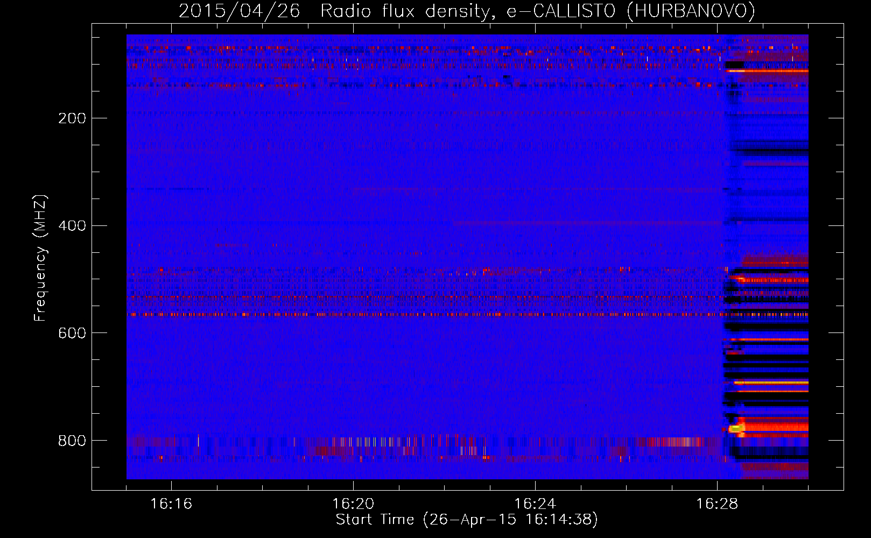Click the 16:16 time axis label
Image resolution: width=871 pixels, height=538 pixels.
[171, 504]
